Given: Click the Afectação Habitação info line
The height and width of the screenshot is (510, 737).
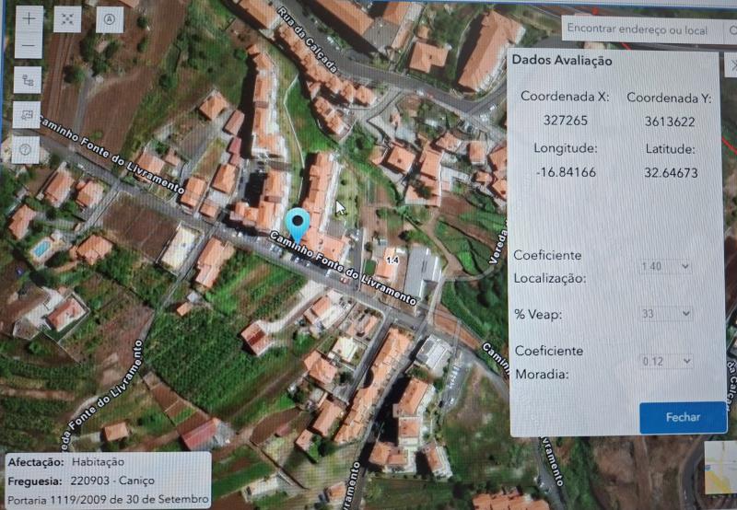Looking at the screenshot, I should pos(66,462).
